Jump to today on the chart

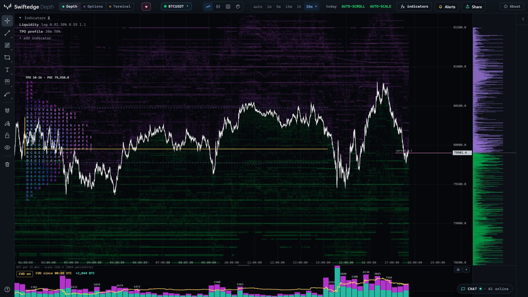pyautogui.click(x=331, y=7)
